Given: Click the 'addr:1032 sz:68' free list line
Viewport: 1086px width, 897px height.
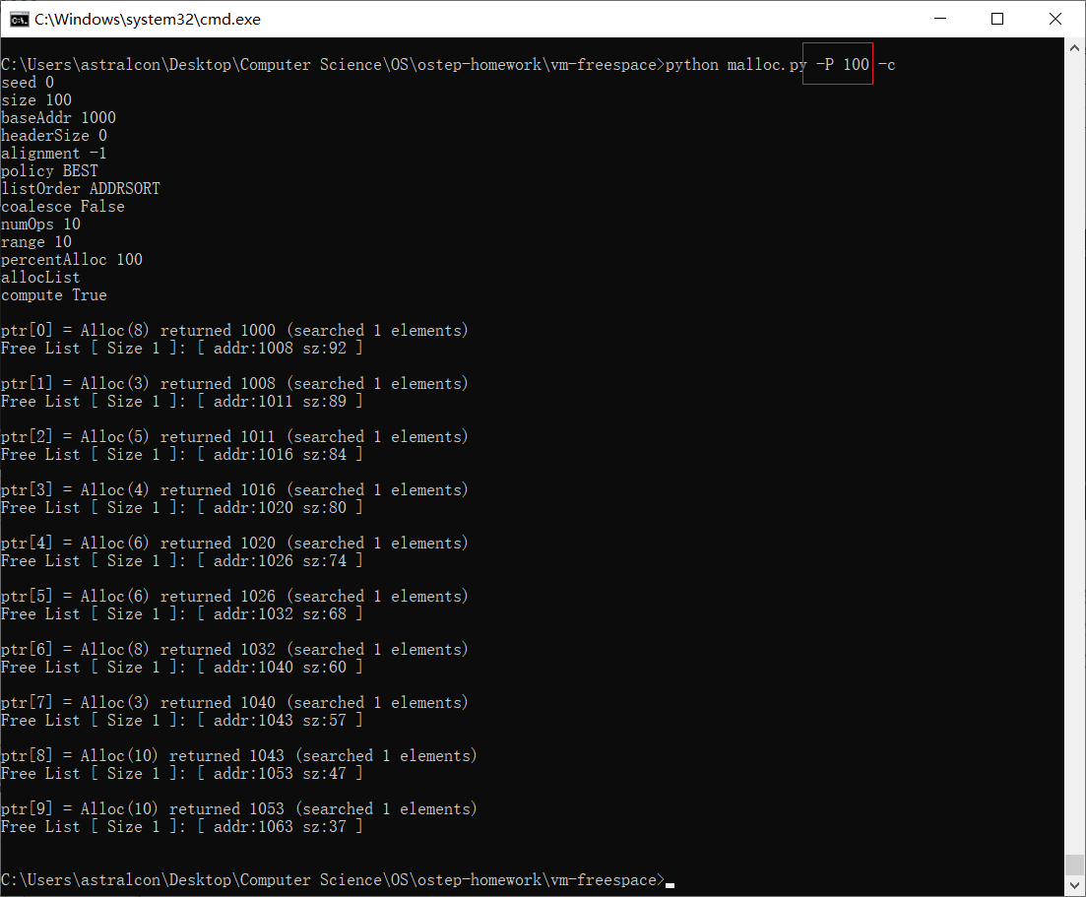Looking at the screenshot, I should (182, 614).
